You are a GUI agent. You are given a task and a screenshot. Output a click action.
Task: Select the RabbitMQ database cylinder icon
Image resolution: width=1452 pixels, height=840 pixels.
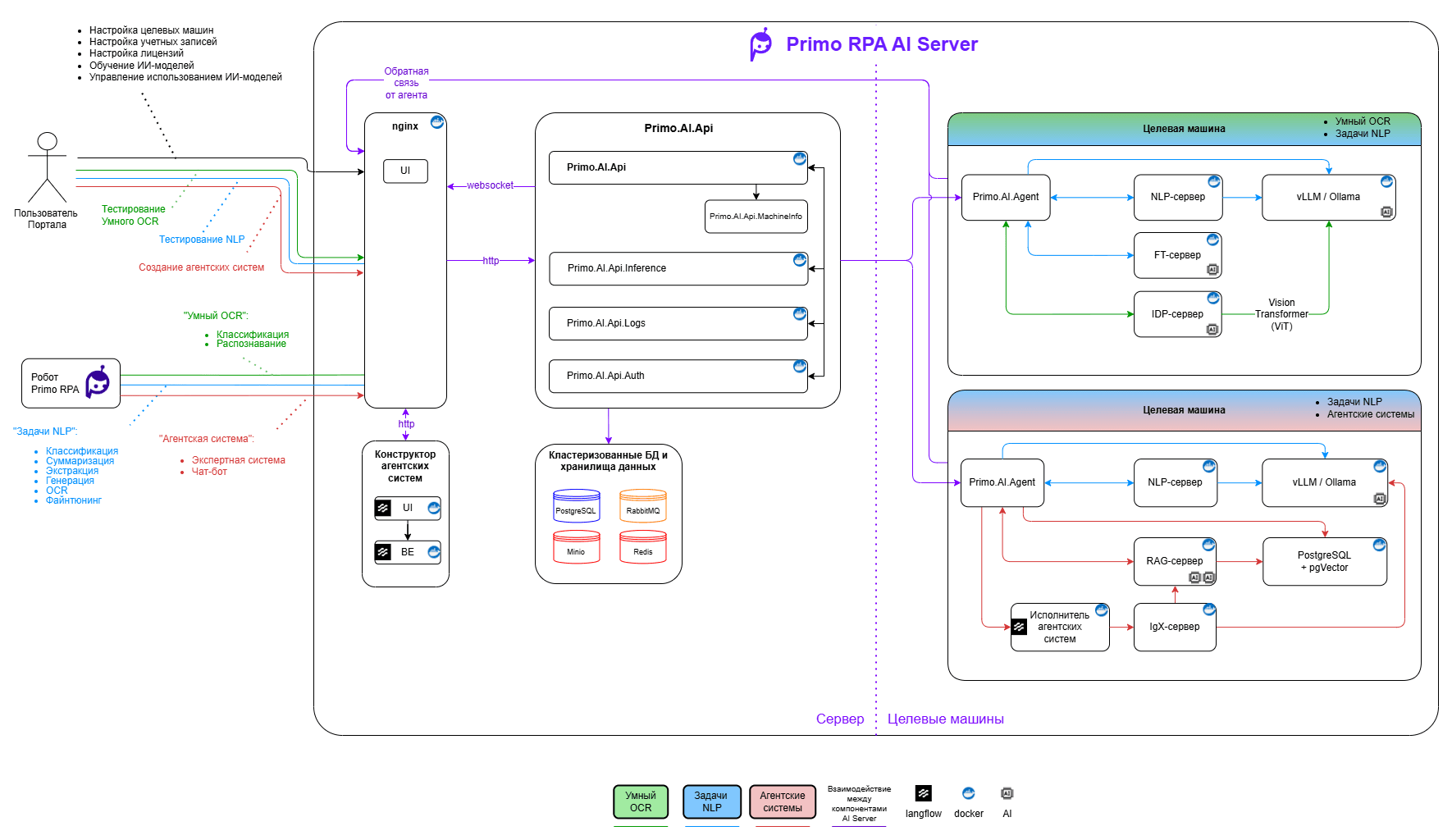coord(642,506)
